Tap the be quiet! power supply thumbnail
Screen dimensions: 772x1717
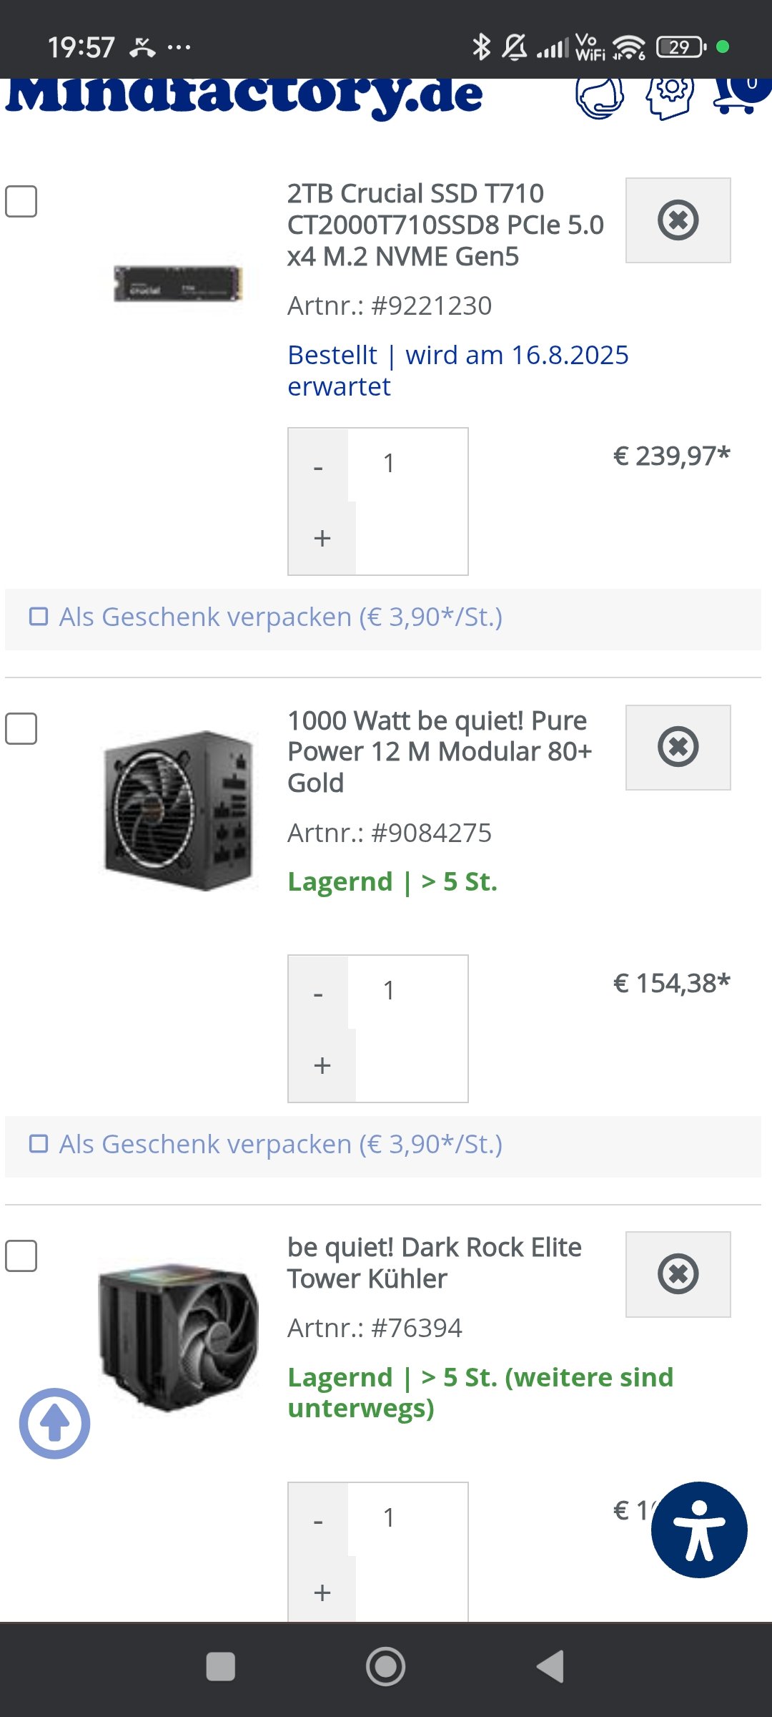[179, 811]
